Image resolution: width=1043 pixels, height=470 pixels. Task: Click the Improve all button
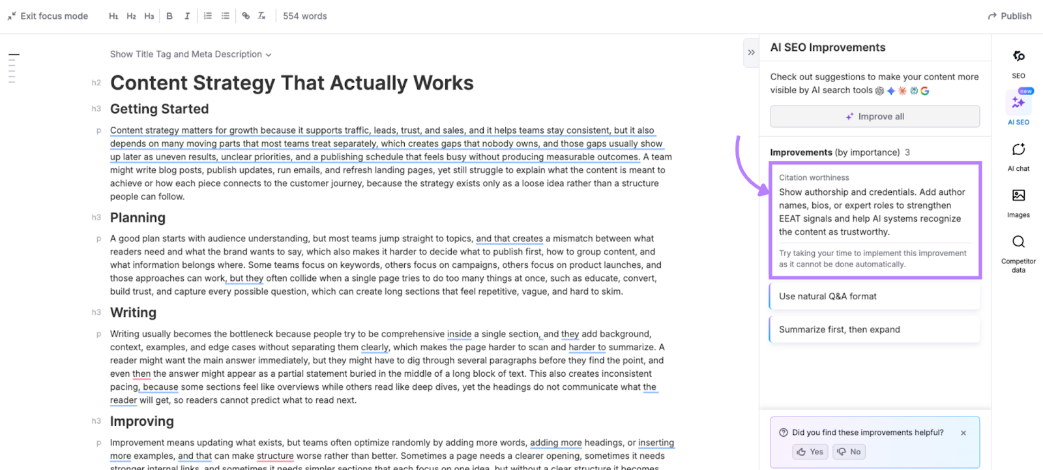click(x=874, y=116)
